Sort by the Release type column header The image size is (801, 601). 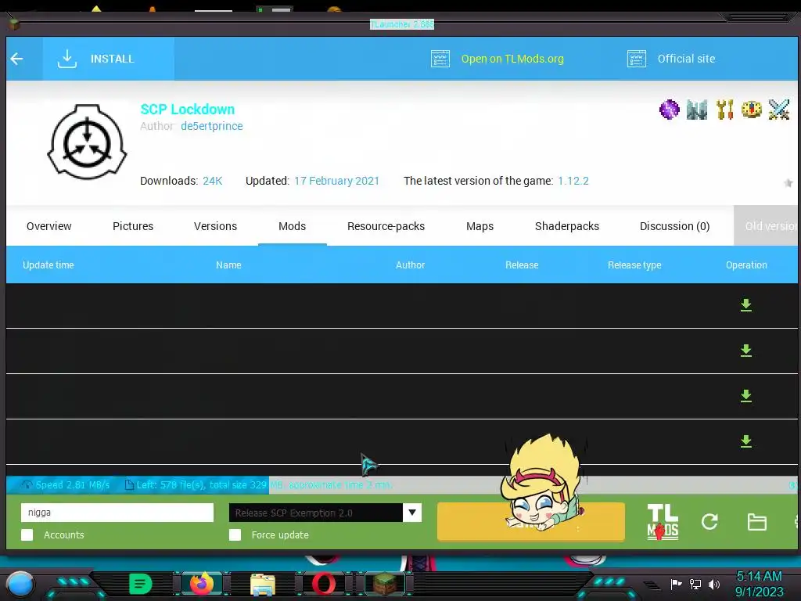tap(634, 265)
